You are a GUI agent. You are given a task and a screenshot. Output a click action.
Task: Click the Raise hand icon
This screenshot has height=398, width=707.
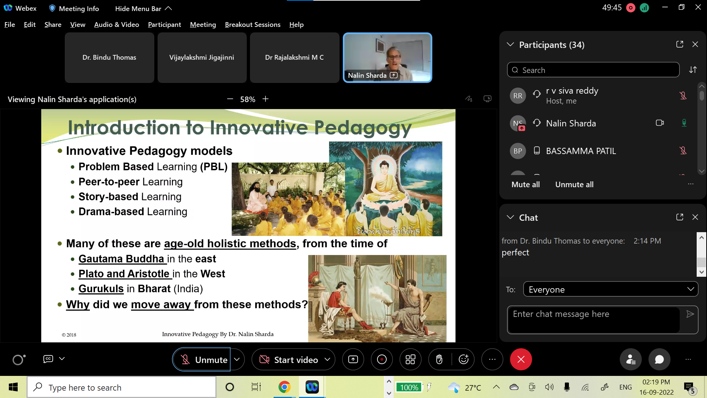(x=439, y=359)
